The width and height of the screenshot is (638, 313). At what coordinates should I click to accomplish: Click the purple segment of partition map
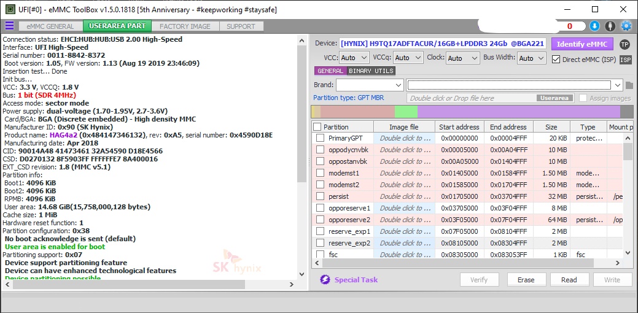click(519, 112)
